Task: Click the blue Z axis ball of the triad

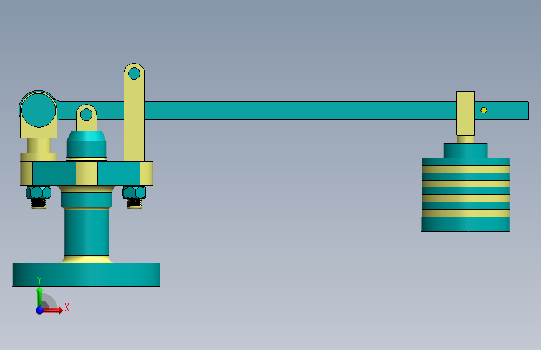Action: pos(40,310)
